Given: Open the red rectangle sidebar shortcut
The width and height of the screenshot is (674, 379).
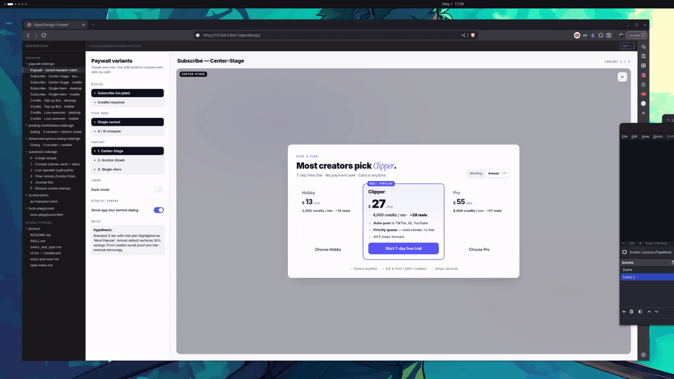Looking at the screenshot, I should pyautogui.click(x=644, y=93).
